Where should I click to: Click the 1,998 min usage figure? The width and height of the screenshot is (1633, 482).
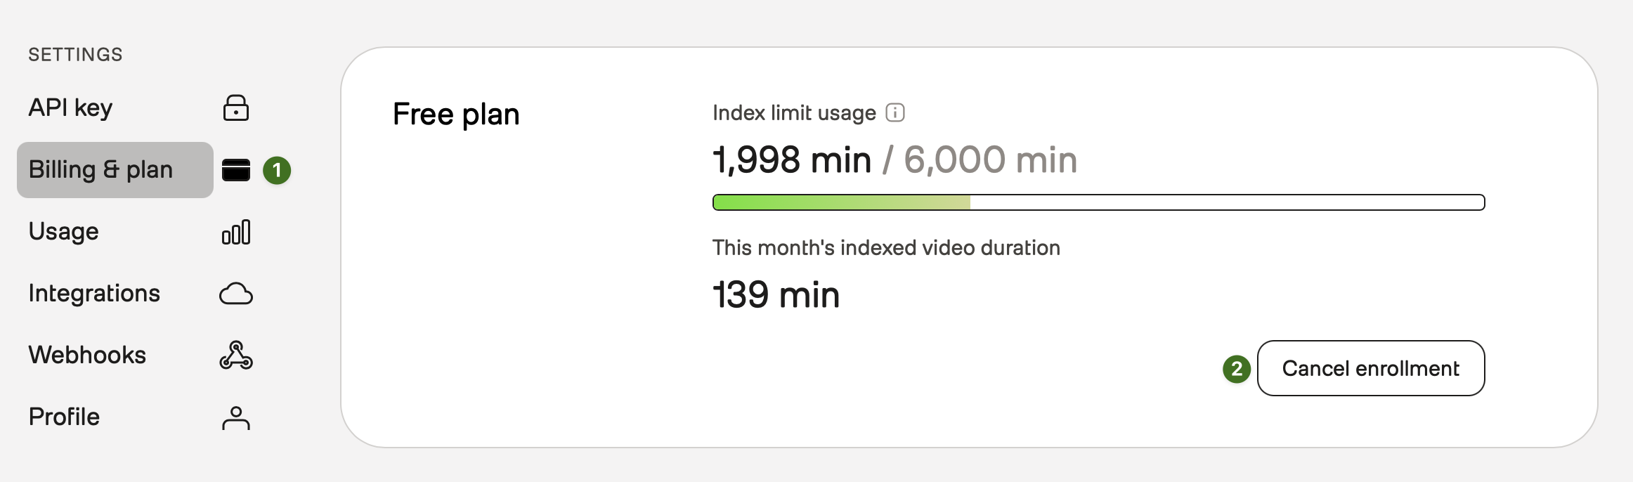pos(792,159)
